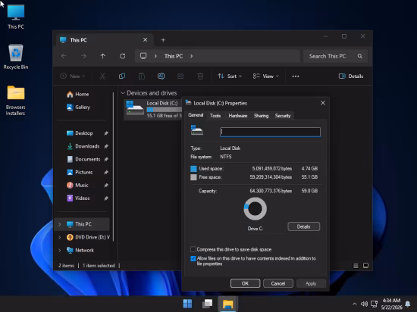Screen dimensions: 417x312
Task: Go back with the back arrow
Action: 64,56
